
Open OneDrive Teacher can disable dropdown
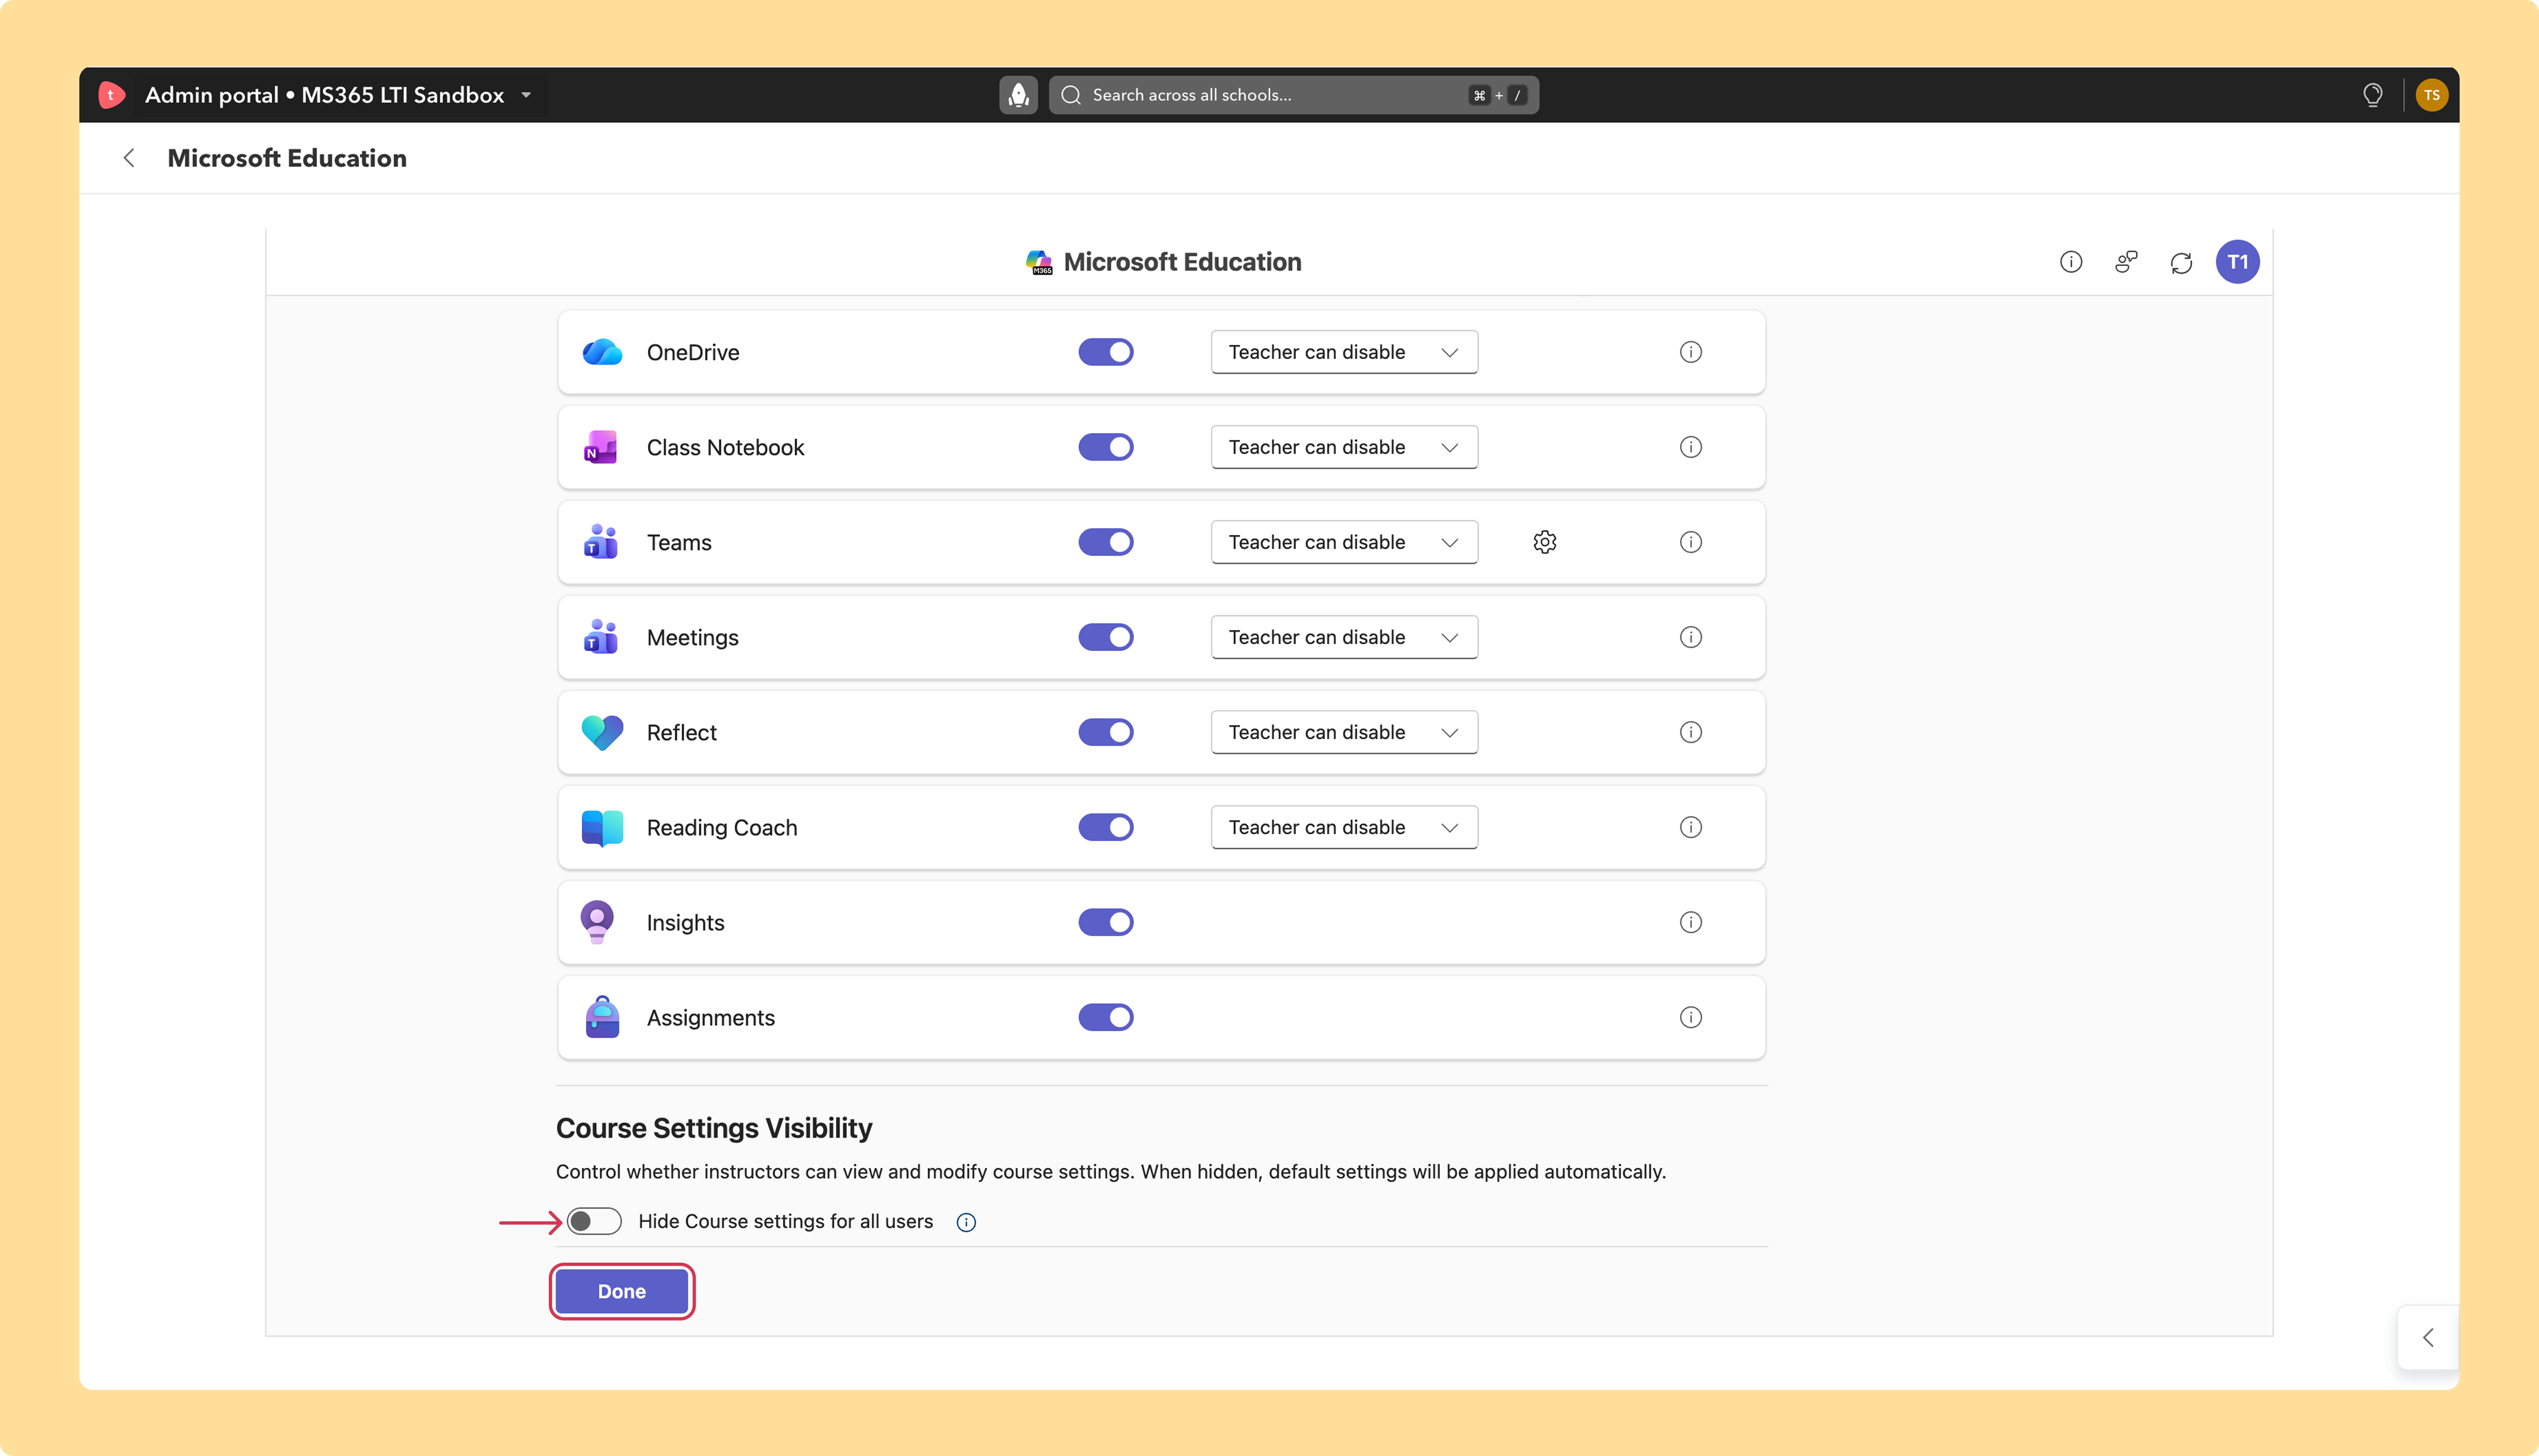(x=1343, y=352)
